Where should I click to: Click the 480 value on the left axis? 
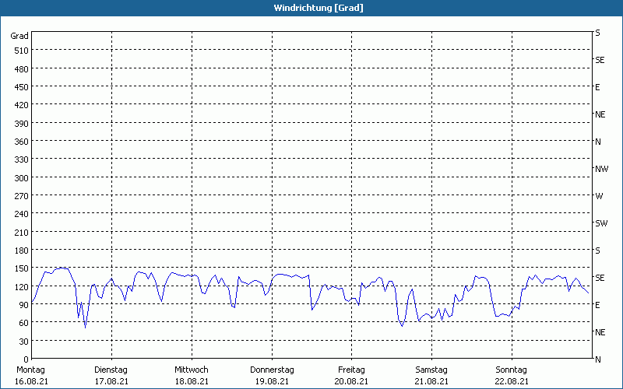(22, 69)
